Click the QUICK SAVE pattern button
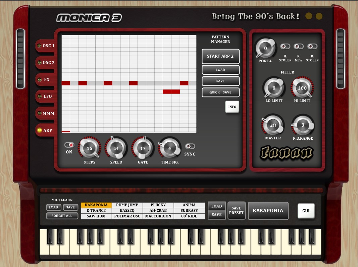The image size is (358, 267). coord(220,92)
